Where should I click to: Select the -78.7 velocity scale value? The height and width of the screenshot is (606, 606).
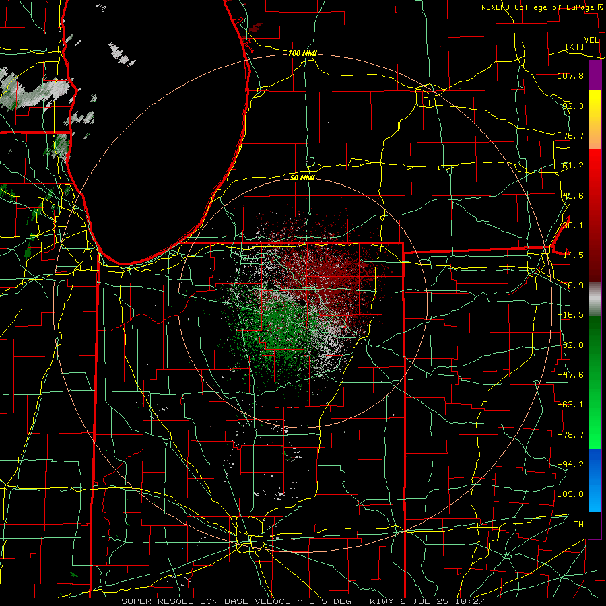pos(570,435)
